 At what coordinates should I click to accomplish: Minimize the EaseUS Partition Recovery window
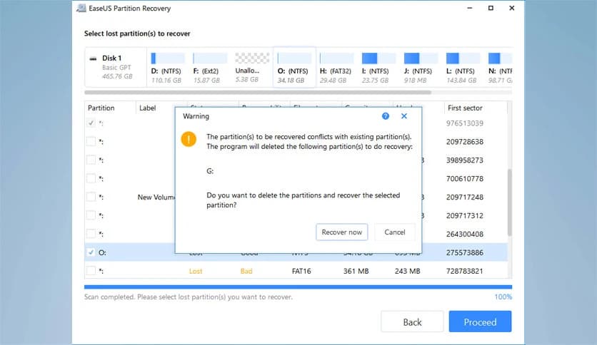coord(470,8)
